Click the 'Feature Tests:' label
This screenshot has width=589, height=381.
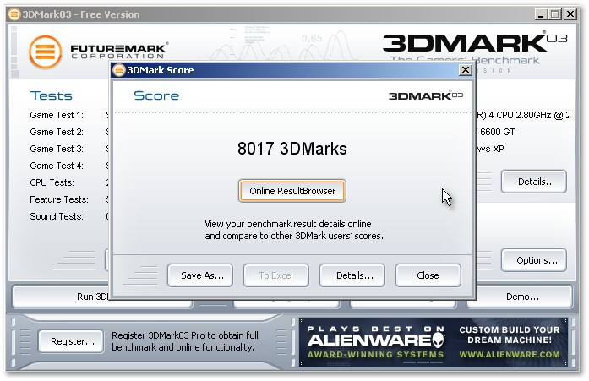point(59,199)
